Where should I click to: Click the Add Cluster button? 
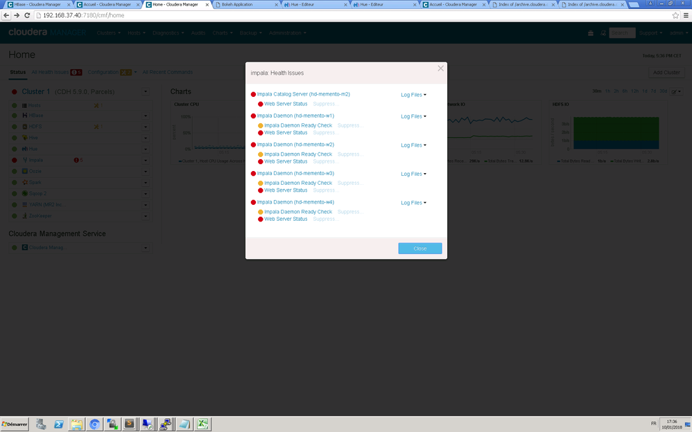[x=666, y=72]
